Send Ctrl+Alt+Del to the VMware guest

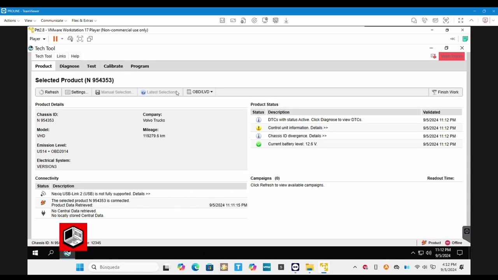70,38
